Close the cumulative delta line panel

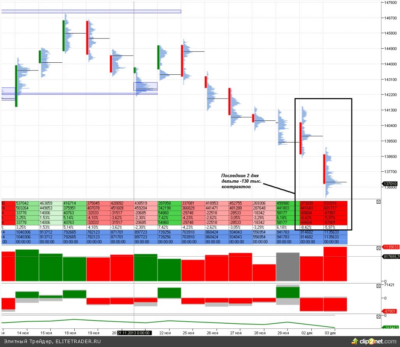379,317
